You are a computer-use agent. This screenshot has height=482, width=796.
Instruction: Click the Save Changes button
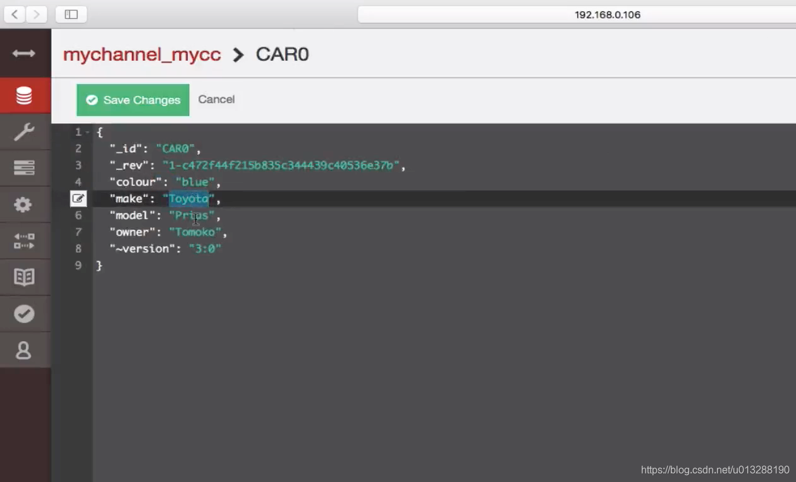click(132, 99)
